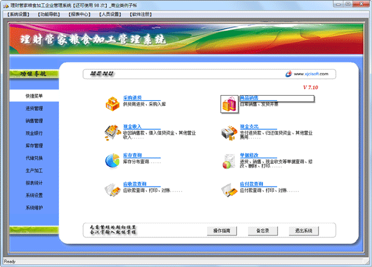Image resolution: width=372 pixels, height=267 pixels.
Task: Select 库存管理 in the sidebar
Action: click(34, 146)
